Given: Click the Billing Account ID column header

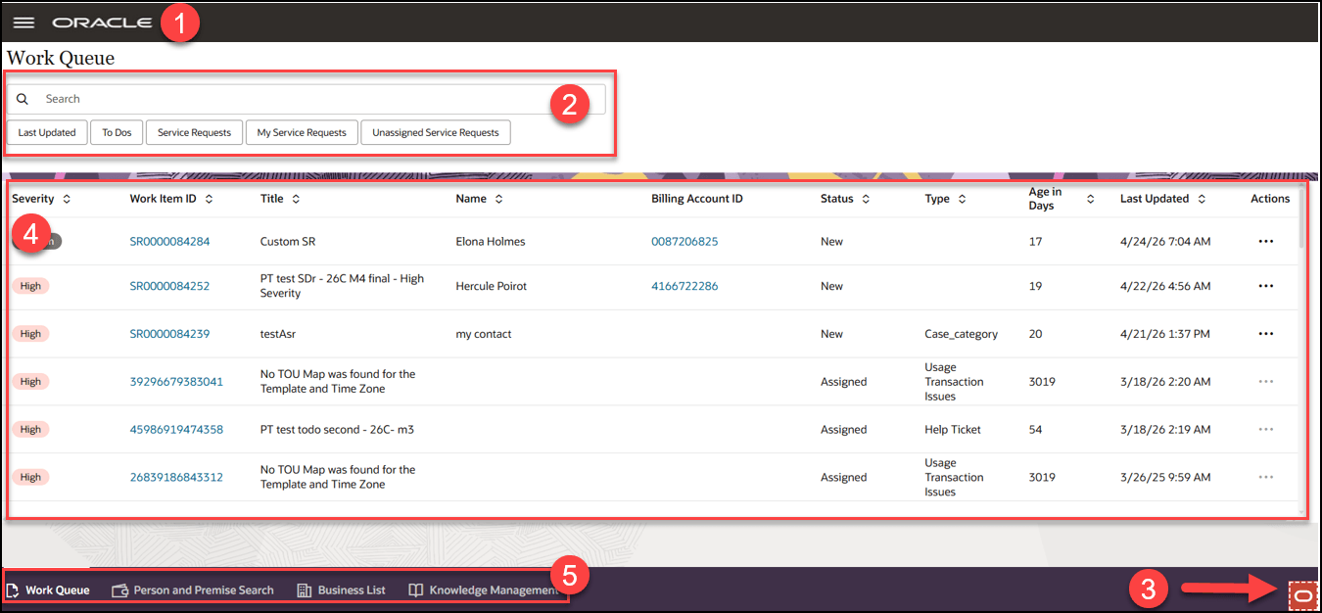Looking at the screenshot, I should point(697,199).
